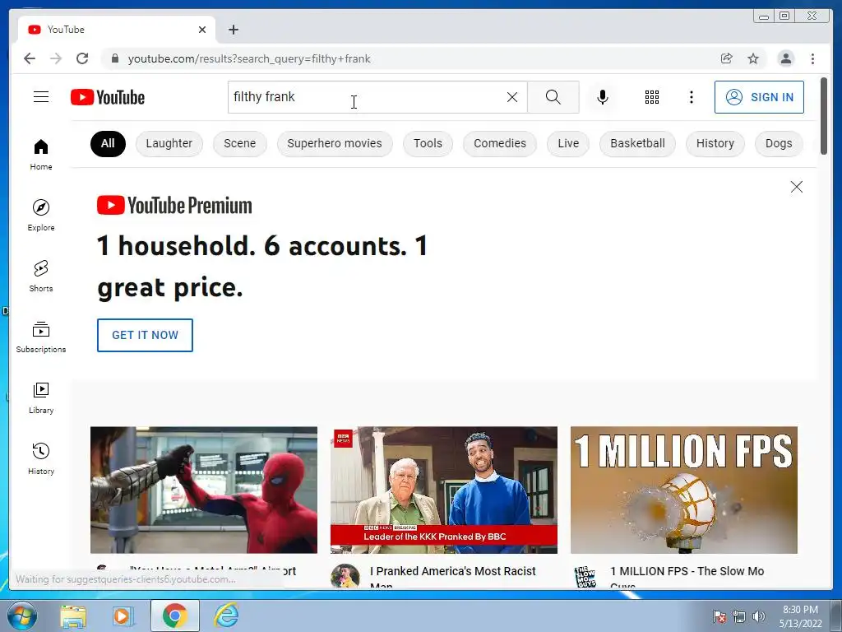This screenshot has height=632, width=842.
Task: Open Library in sidebar
Action: click(41, 397)
